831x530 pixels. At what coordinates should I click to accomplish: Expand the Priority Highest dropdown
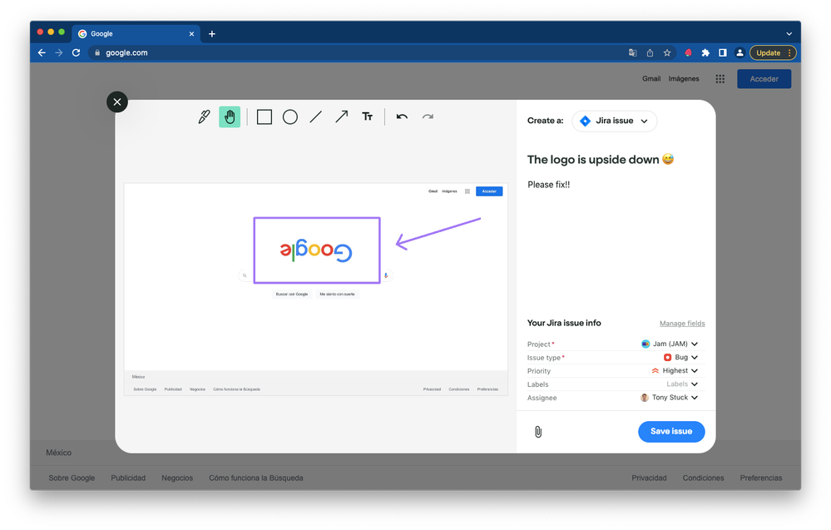pos(675,370)
